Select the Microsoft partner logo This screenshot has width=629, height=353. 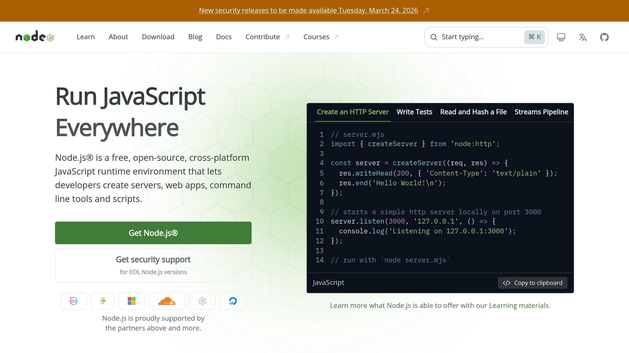(131, 301)
